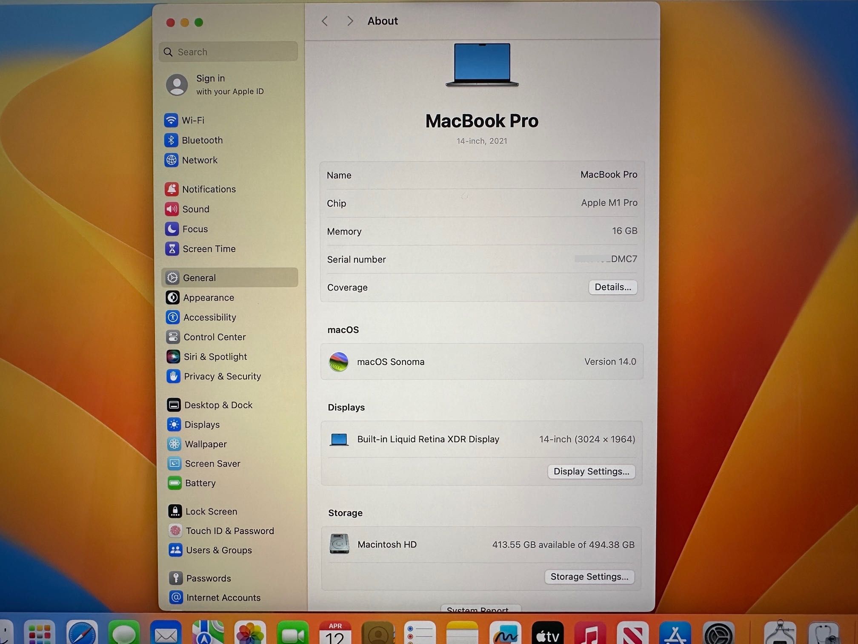Click the Serial number row label
The width and height of the screenshot is (858, 644).
pyautogui.click(x=356, y=259)
